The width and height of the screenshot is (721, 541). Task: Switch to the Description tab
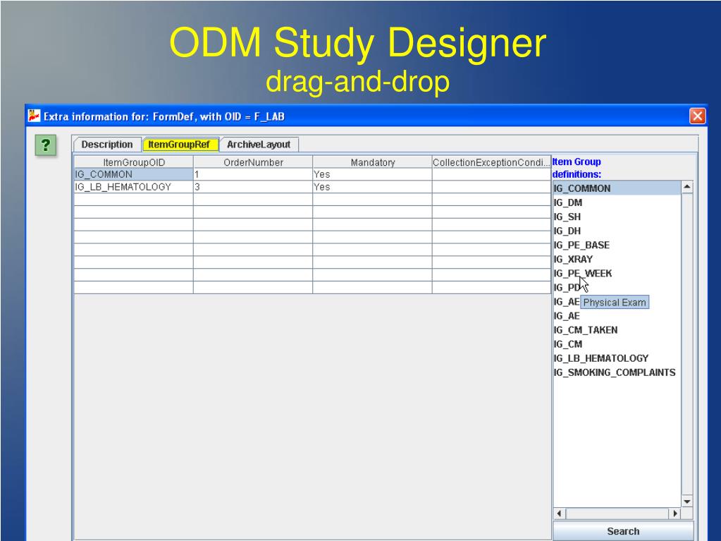(106, 145)
